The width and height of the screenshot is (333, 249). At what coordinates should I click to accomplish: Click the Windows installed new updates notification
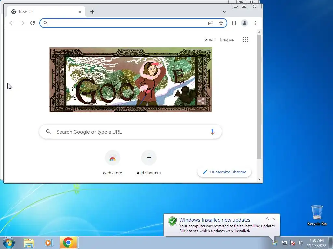tap(221, 225)
